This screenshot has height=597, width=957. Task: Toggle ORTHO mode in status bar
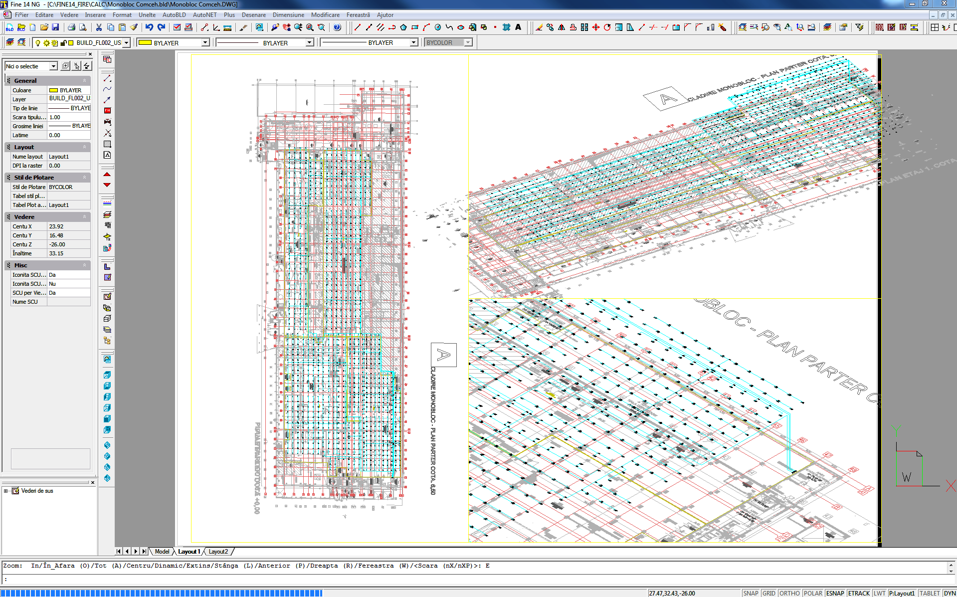coord(789,593)
